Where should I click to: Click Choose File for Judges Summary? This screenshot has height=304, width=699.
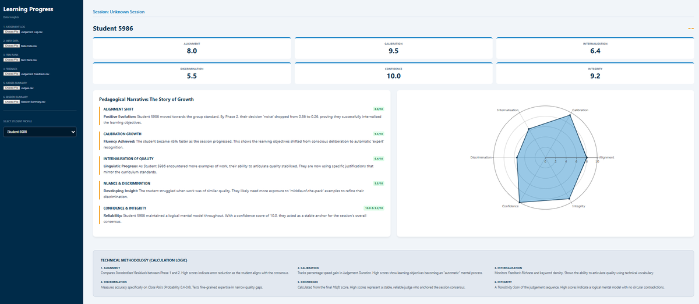tap(12, 88)
